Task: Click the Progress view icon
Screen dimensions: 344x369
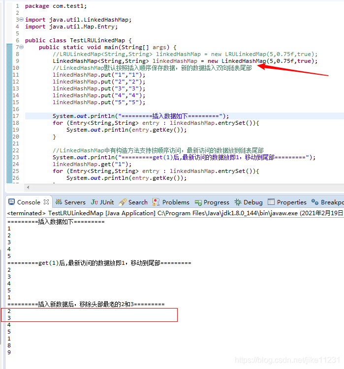Action: [198, 202]
